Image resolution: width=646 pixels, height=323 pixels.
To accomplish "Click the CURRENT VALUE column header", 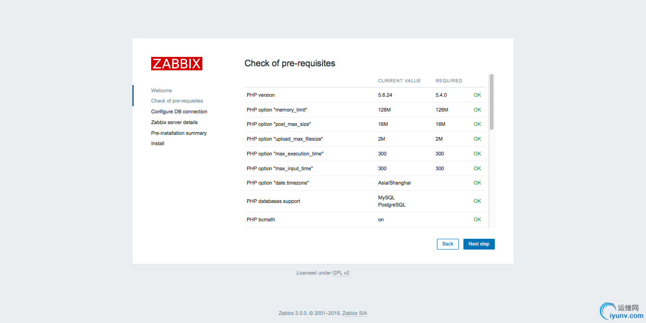I will pyautogui.click(x=399, y=81).
